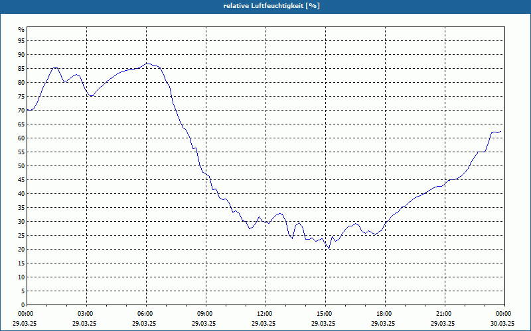This screenshot has width=531, height=331.
Task: Select the "%" unit label on the y-axis
Action: (21, 30)
